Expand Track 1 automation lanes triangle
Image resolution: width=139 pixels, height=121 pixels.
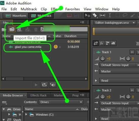[x=96, y=80]
